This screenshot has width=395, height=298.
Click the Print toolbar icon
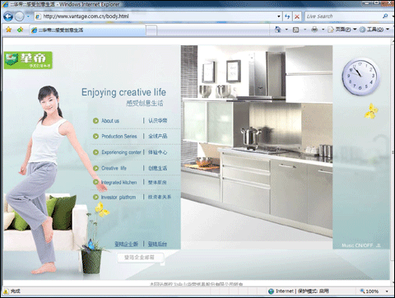(x=314, y=29)
